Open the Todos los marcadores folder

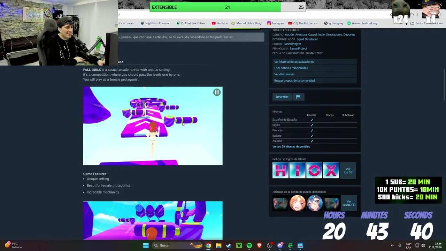pyautogui.click(x=426, y=23)
